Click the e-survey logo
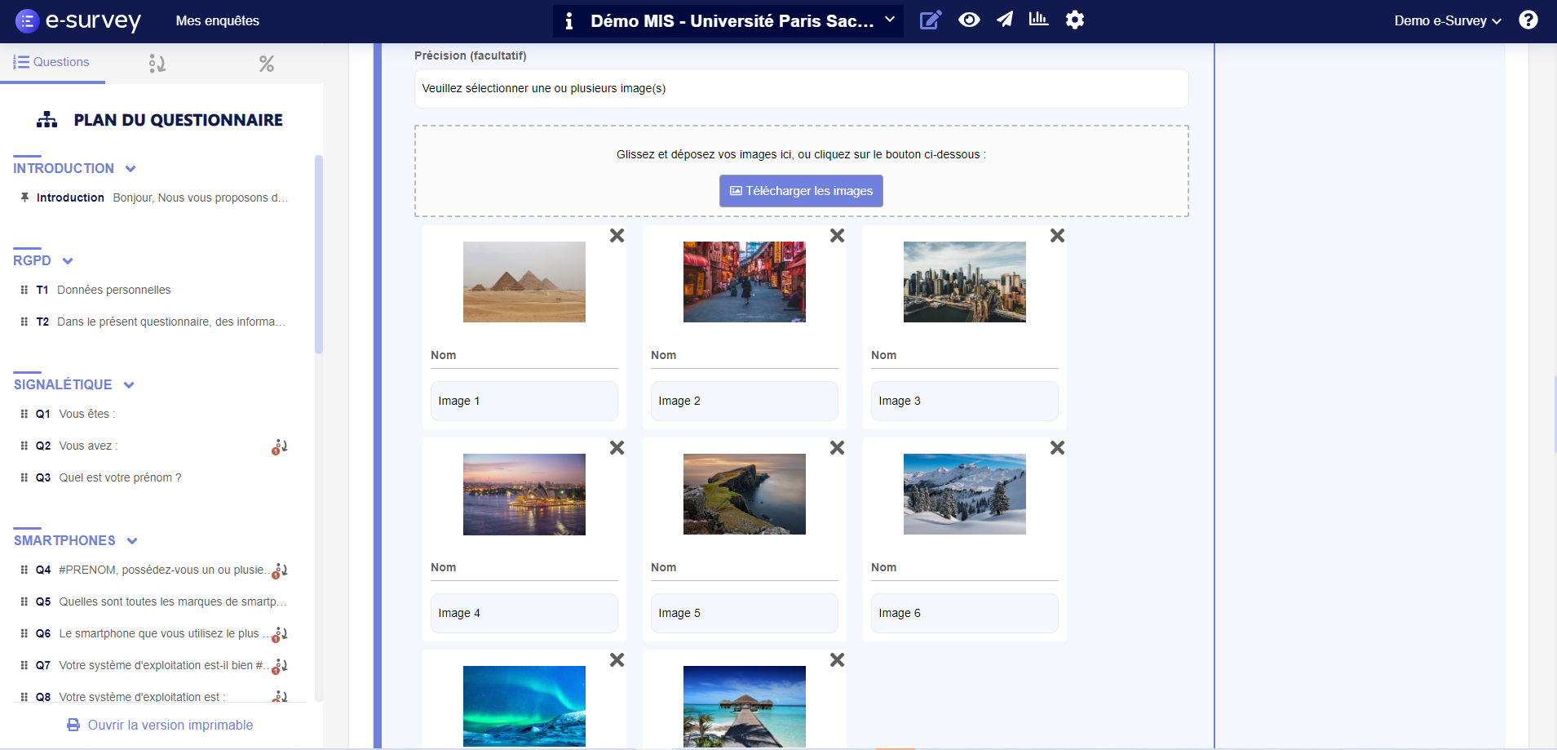 tap(79, 20)
